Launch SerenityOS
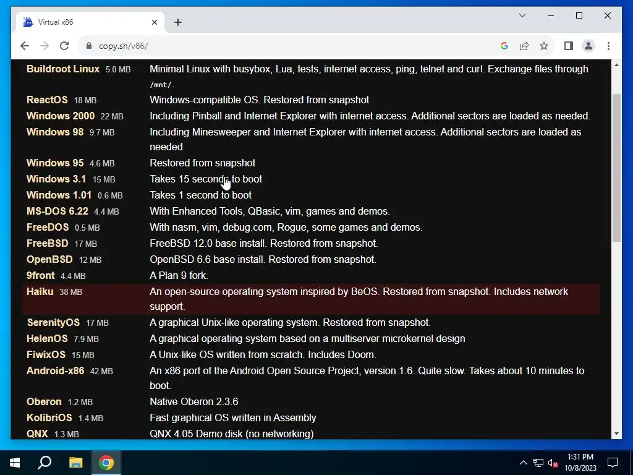 click(53, 323)
